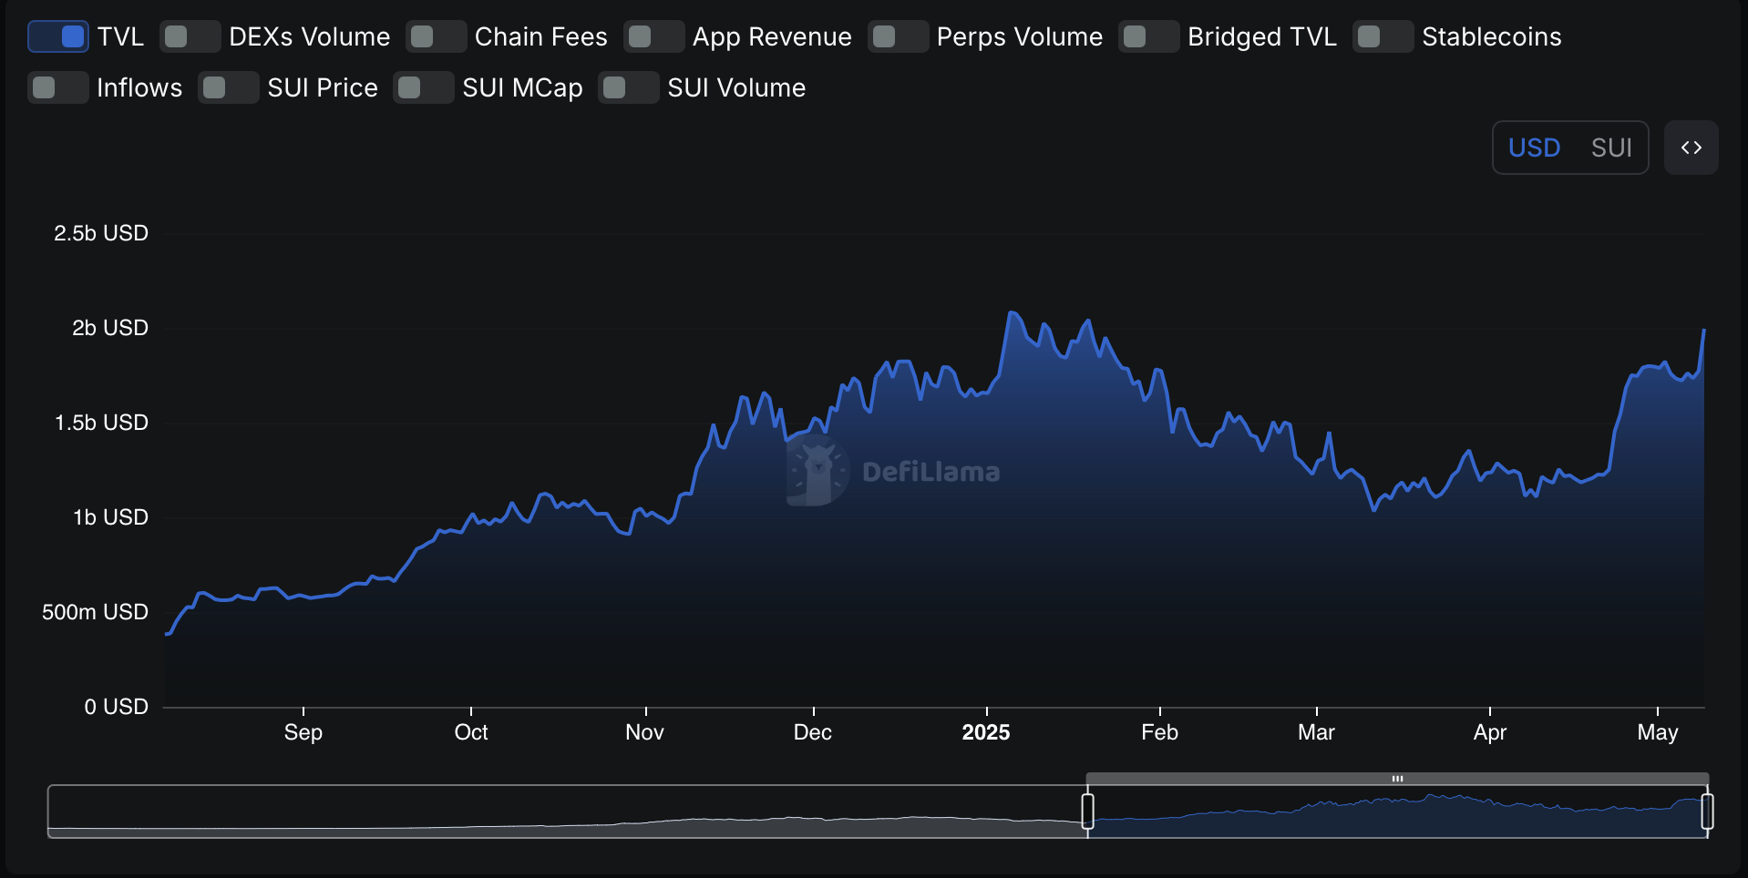This screenshot has height=878, width=1748.
Task: Click the 2.5b USD axis value
Action: [101, 233]
